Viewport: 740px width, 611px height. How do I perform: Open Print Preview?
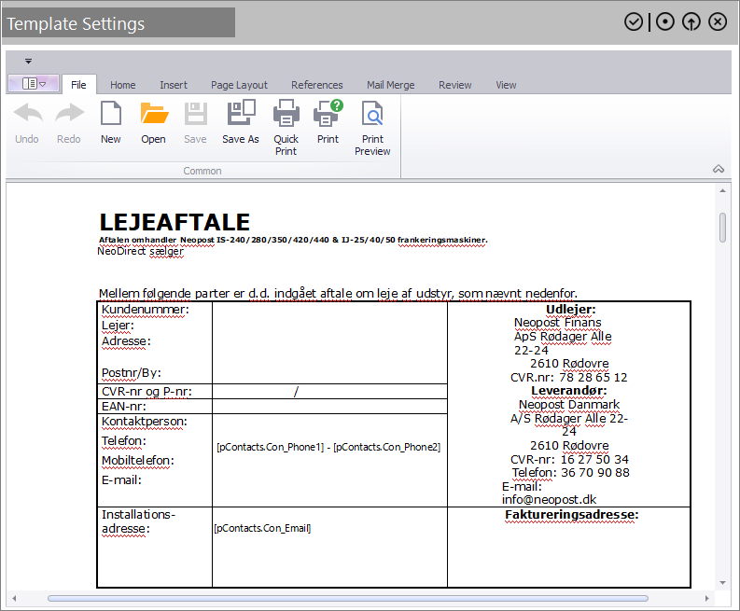pos(372,128)
